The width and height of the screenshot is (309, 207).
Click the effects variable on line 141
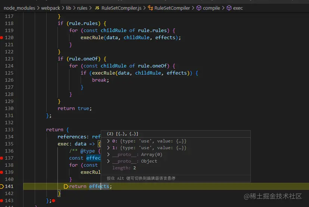pos(99,186)
